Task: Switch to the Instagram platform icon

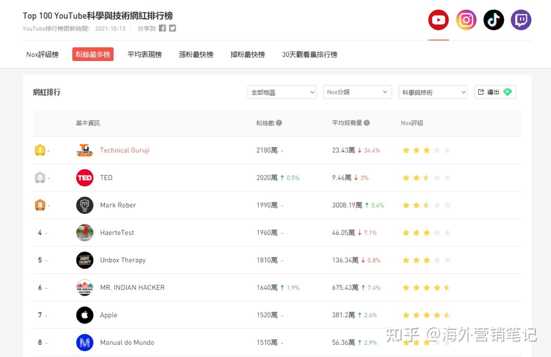Action: [x=466, y=20]
